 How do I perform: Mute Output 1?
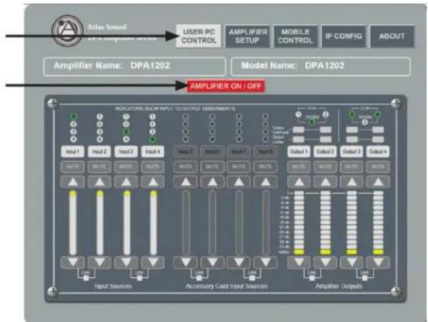pyautogui.click(x=299, y=167)
